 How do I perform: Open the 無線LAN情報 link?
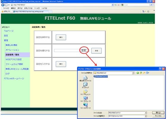coord(11,45)
